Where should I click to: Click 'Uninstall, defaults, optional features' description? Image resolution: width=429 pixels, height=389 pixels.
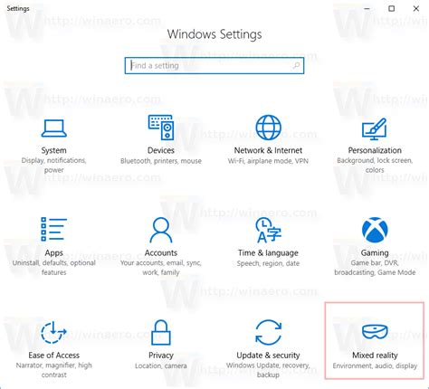[53, 268]
